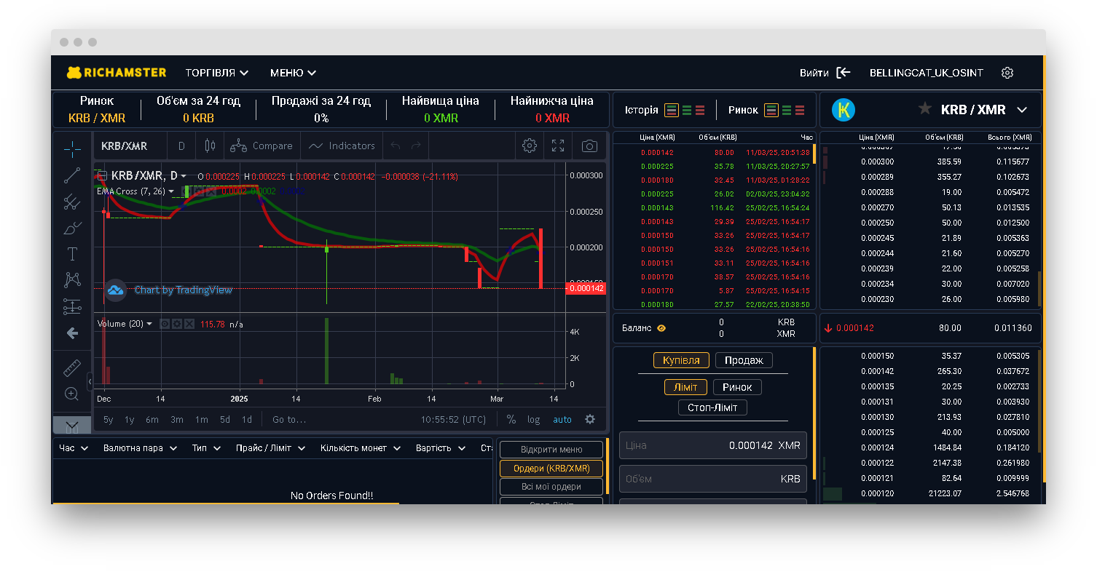
Task: Select the pitchfork drawing tool
Action: tap(72, 202)
